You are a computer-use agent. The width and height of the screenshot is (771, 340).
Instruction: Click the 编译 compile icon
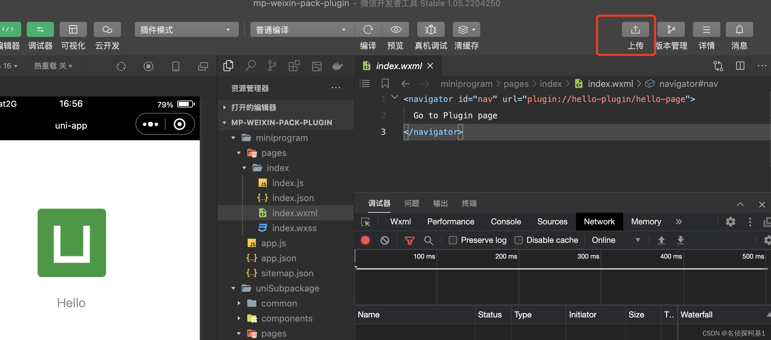coord(368,29)
